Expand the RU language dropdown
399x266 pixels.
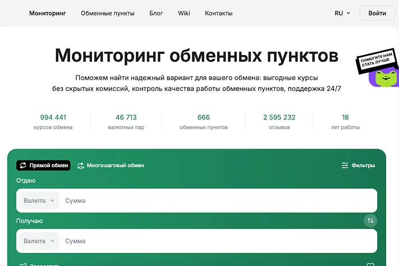click(342, 13)
